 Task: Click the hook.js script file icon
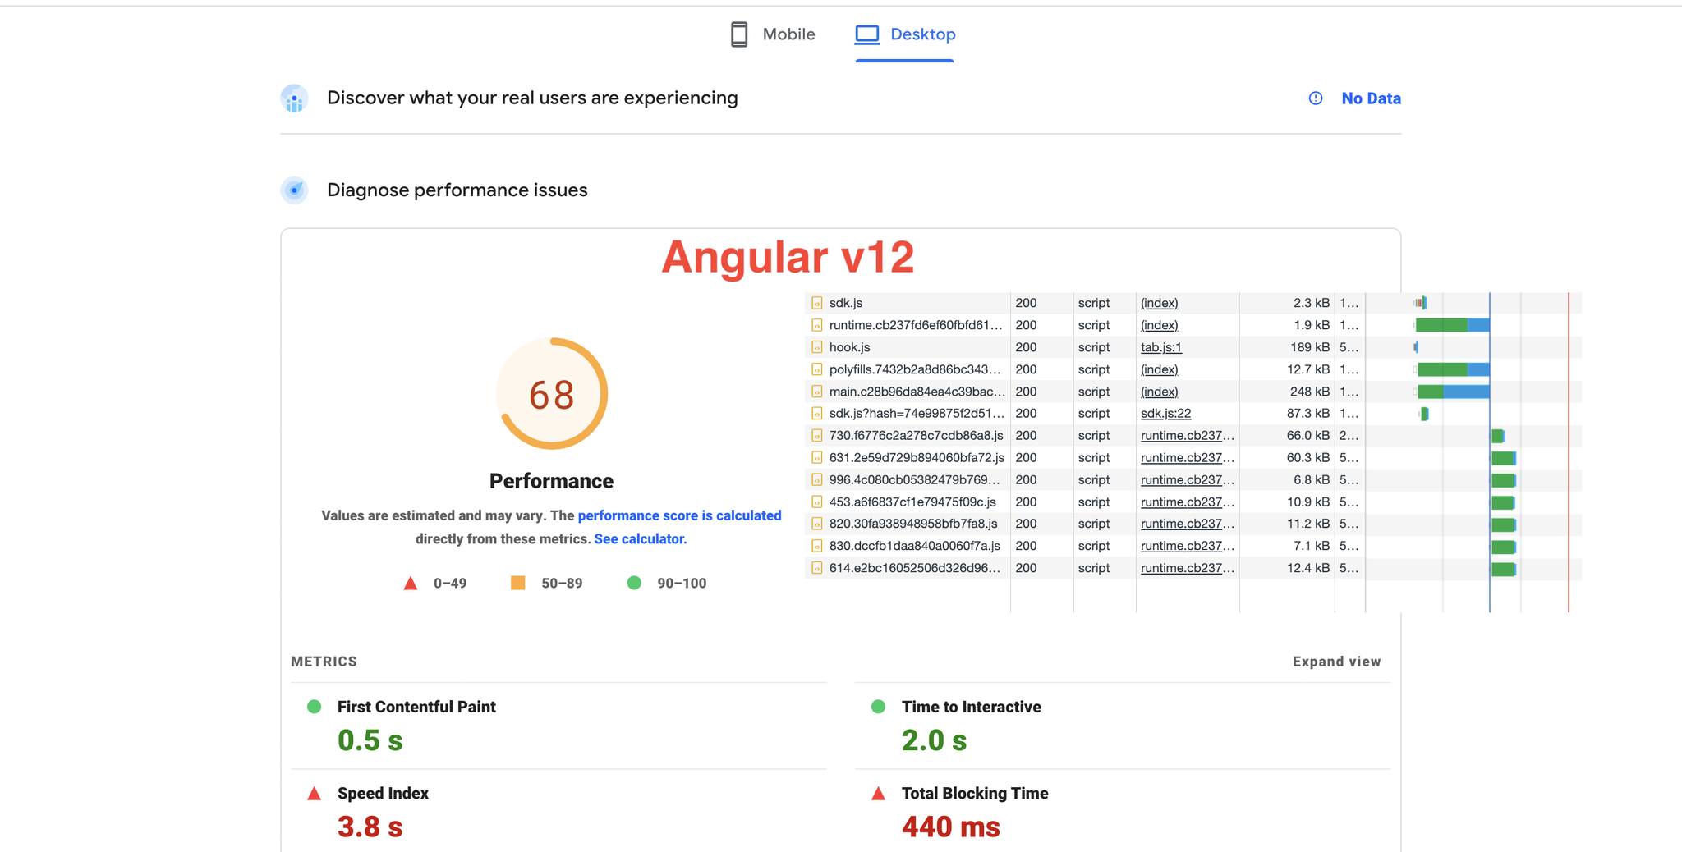(816, 347)
